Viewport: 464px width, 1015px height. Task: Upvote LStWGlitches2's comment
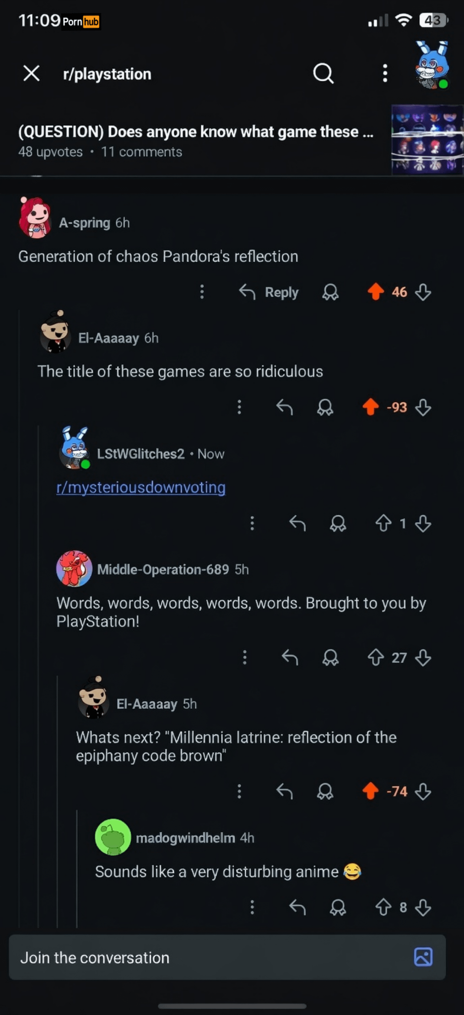383,524
